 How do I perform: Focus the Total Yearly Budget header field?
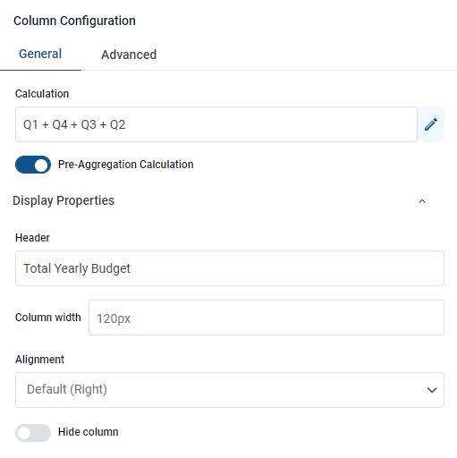tap(230, 268)
